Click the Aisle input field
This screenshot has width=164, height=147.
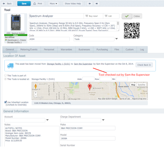click(88, 79)
